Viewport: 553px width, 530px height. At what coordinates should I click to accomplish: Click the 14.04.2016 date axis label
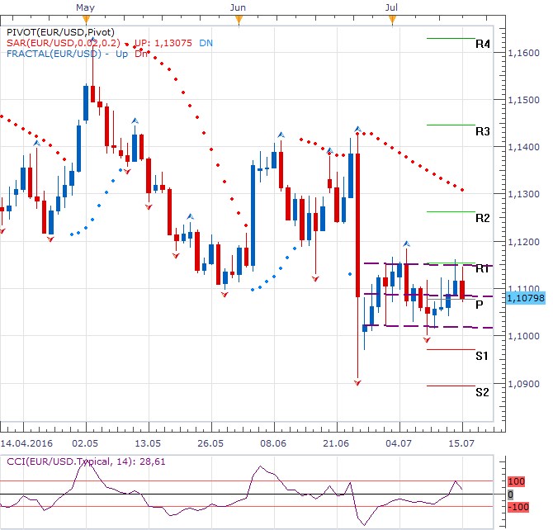click(x=26, y=443)
